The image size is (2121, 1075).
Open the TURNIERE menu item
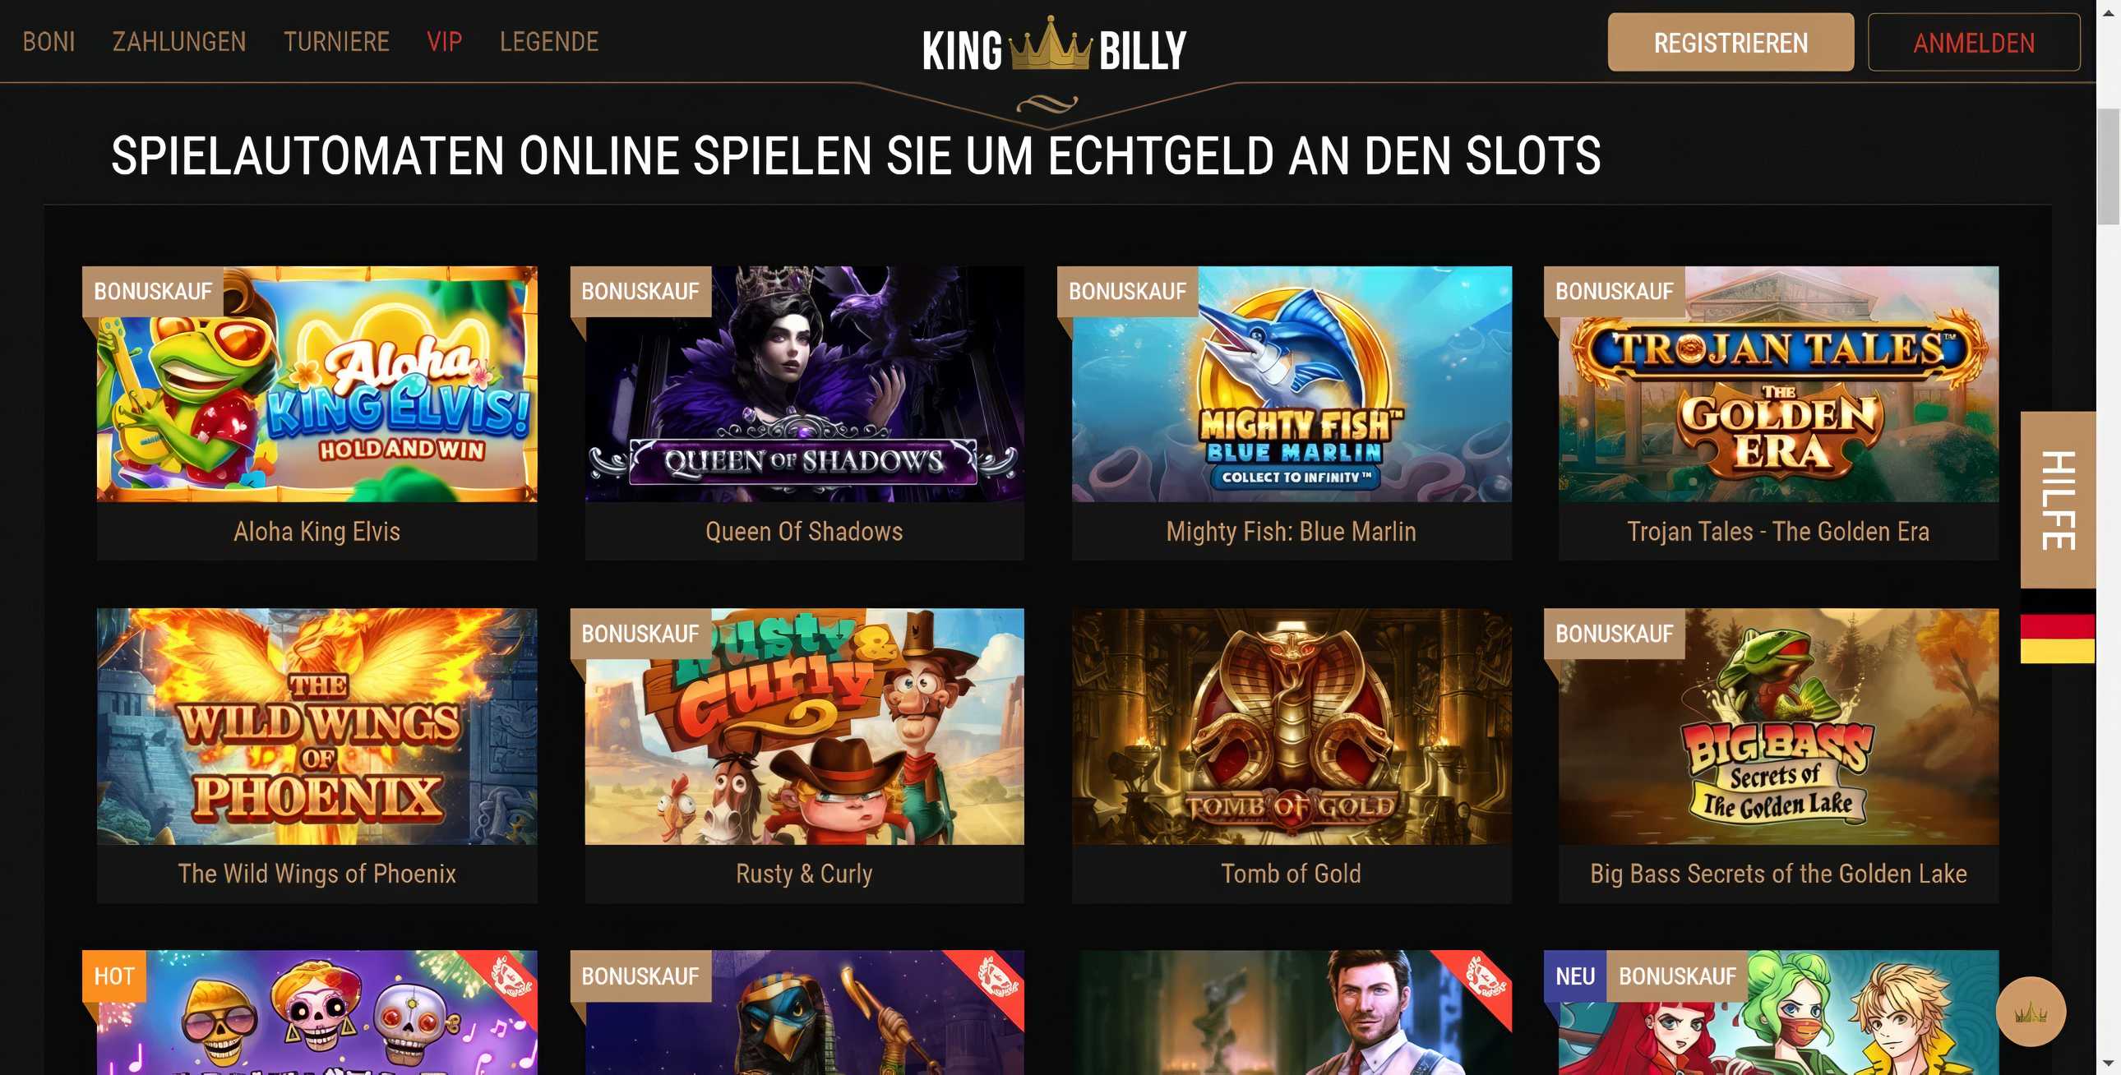336,41
